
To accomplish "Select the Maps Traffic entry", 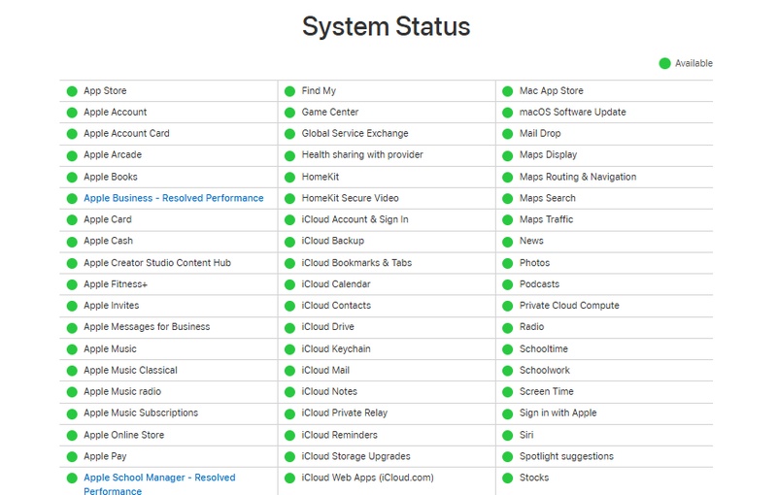I will 546,219.
